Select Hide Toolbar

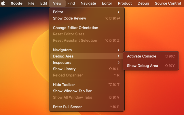click(x=87, y=85)
